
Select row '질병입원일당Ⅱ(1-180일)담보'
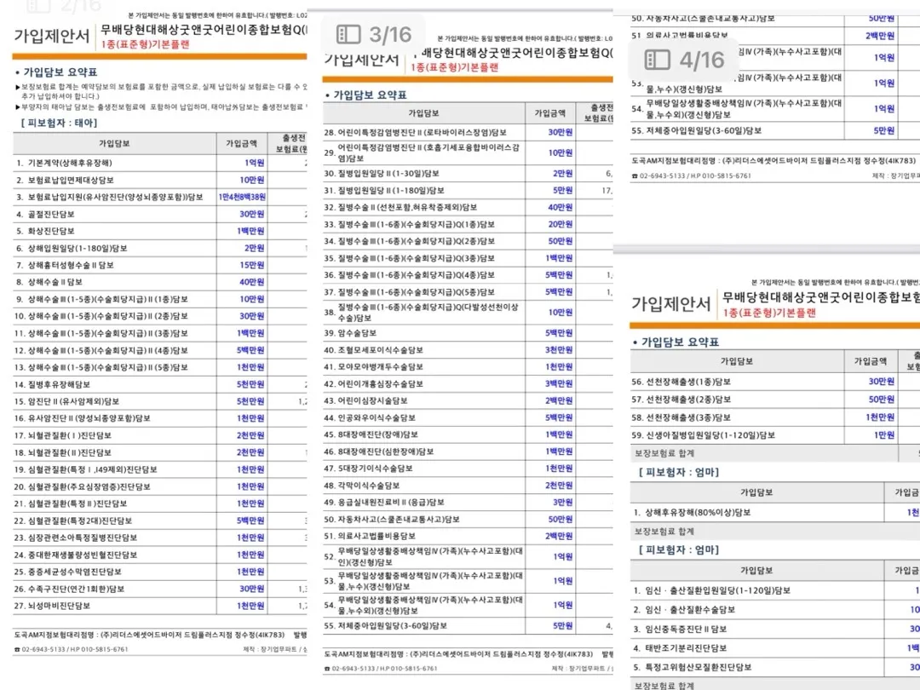click(468, 191)
